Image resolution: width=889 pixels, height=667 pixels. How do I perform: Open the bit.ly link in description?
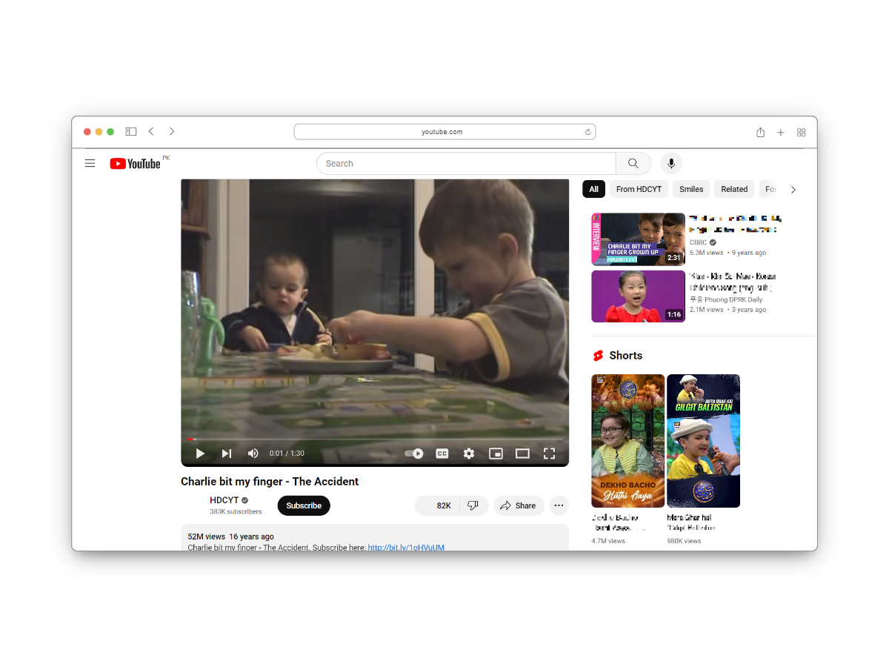[406, 548]
